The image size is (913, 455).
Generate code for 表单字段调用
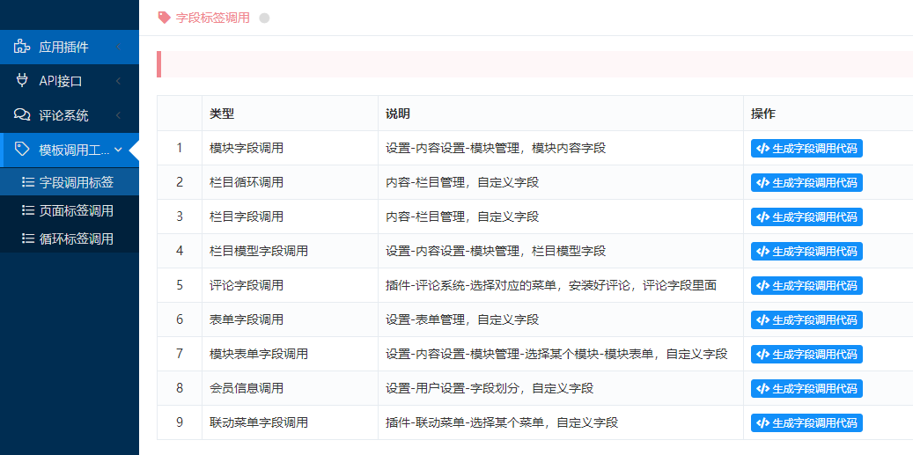pos(806,320)
